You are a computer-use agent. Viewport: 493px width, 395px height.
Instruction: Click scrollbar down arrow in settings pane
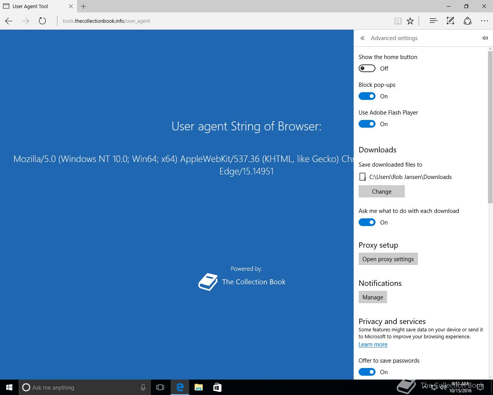pyautogui.click(x=490, y=377)
